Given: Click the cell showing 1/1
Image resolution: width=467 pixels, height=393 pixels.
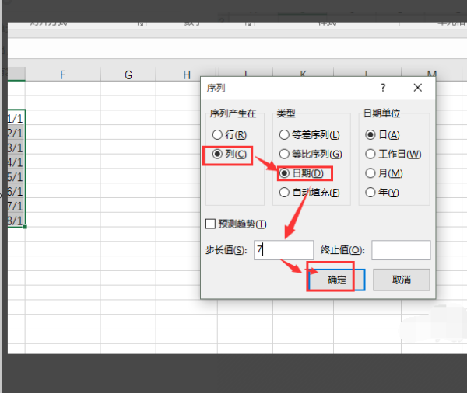Looking at the screenshot, I should (x=16, y=118).
